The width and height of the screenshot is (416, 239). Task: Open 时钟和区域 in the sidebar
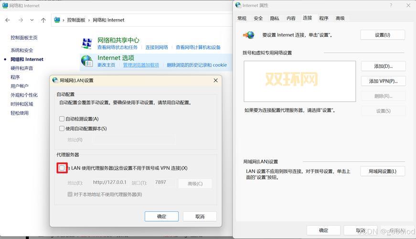(x=22, y=104)
